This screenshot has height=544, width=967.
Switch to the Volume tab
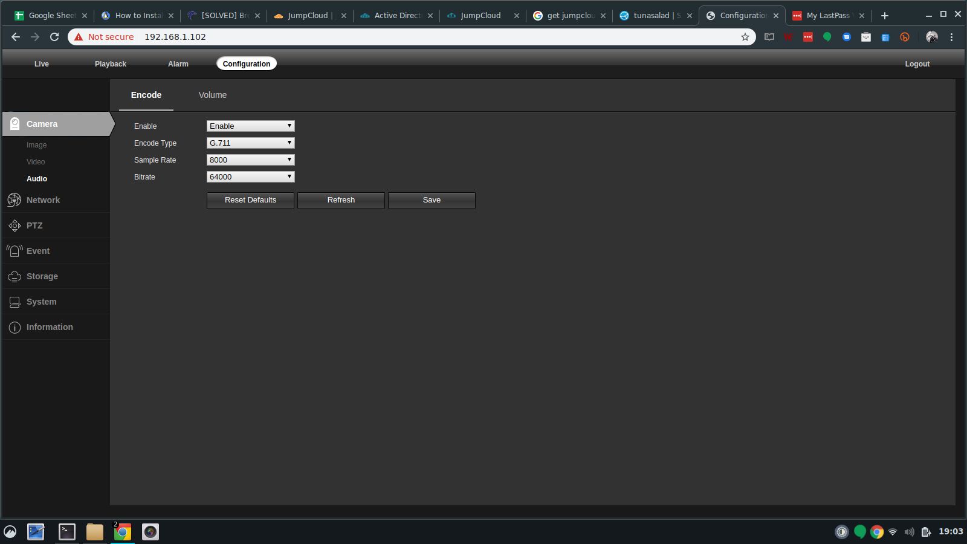click(x=213, y=95)
